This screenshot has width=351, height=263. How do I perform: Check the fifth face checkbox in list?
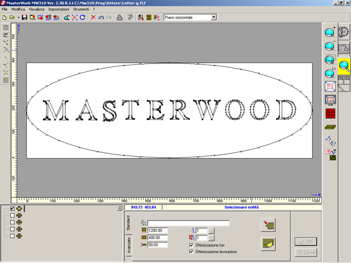(x=12, y=236)
